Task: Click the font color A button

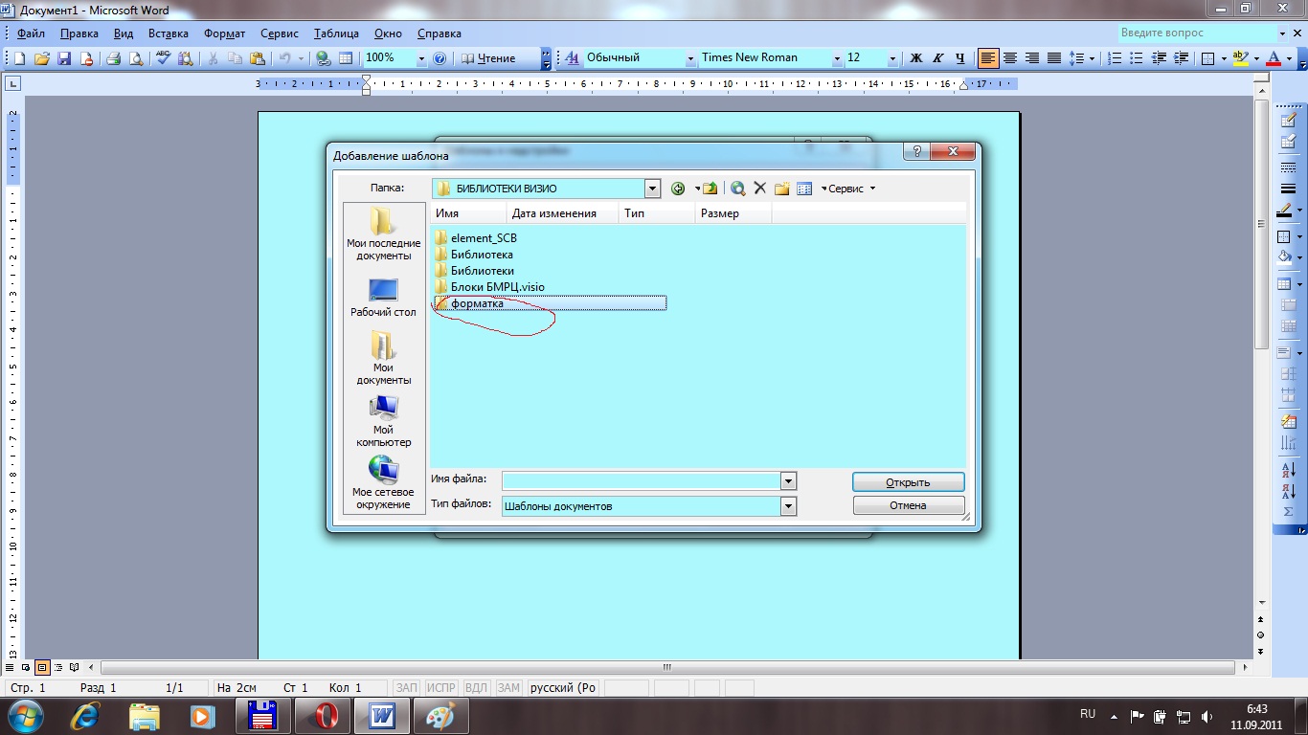Action: tap(1273, 58)
